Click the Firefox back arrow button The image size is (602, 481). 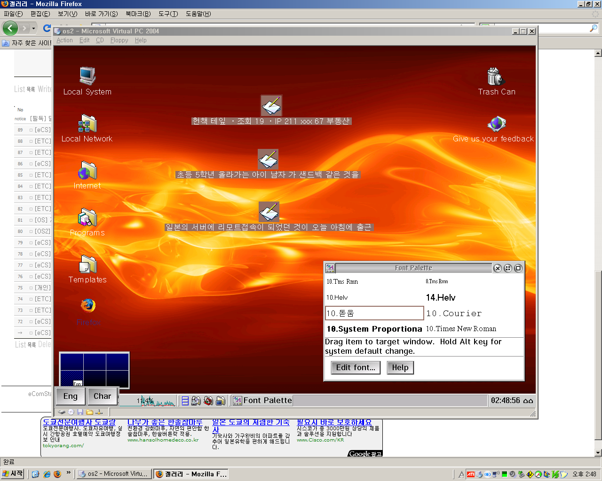click(x=10, y=28)
